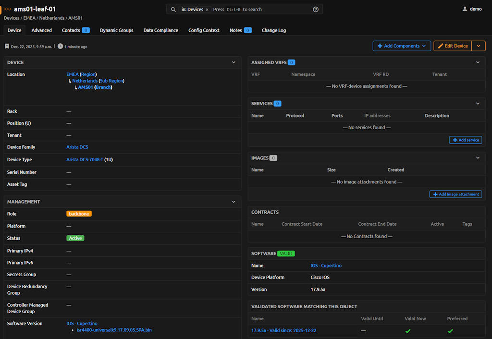Click the search magnifier icon
This screenshot has width=492, height=339.
(x=173, y=10)
